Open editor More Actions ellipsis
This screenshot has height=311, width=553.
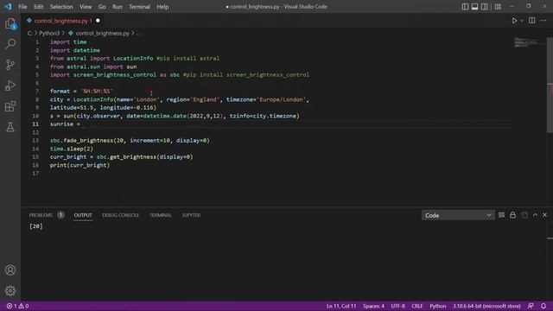tap(543, 21)
